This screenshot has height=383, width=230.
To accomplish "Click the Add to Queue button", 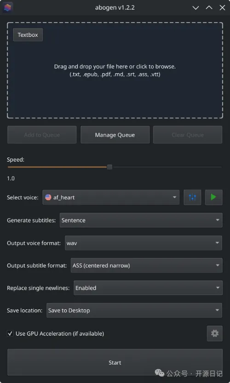I will pos(42,135).
